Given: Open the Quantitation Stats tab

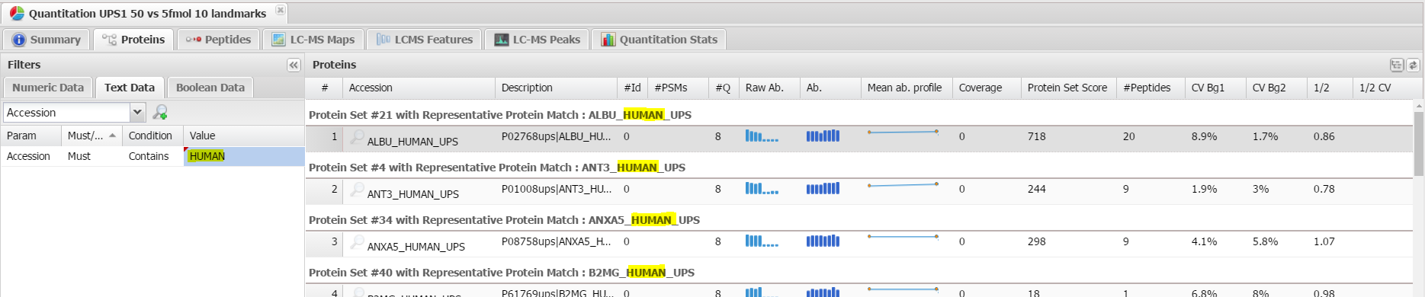Looking at the screenshot, I should pyautogui.click(x=659, y=40).
